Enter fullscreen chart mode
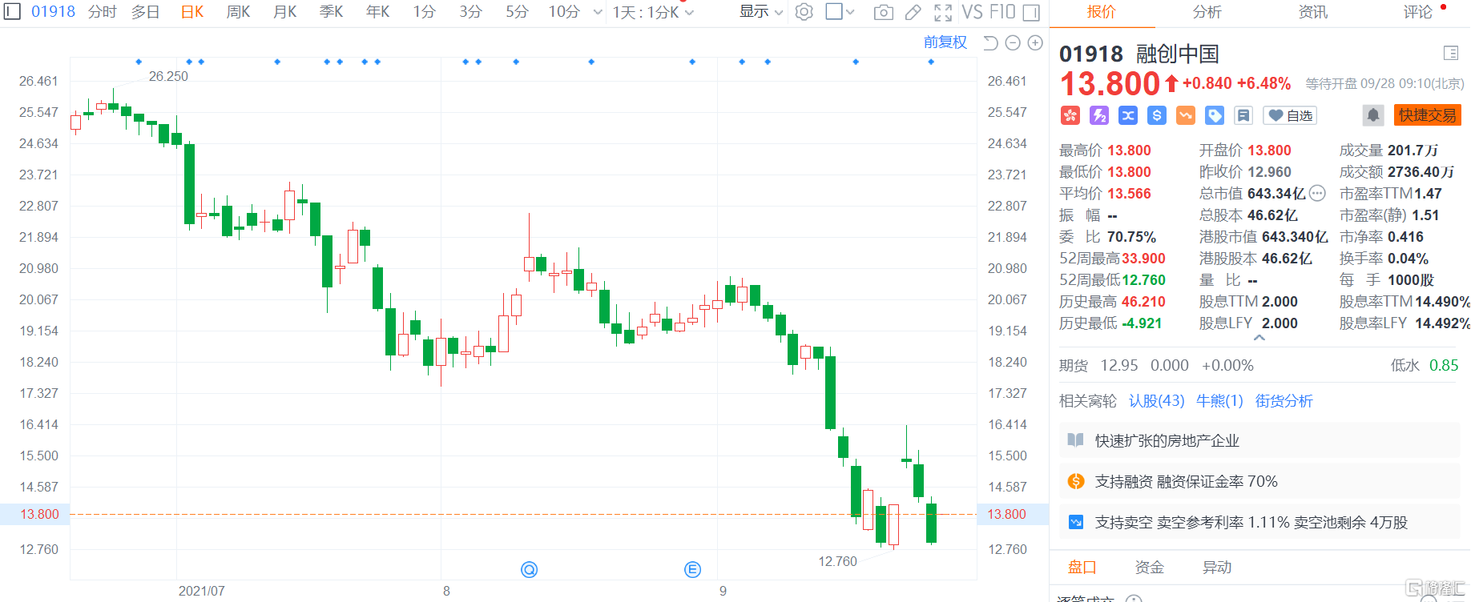 pos(943,12)
